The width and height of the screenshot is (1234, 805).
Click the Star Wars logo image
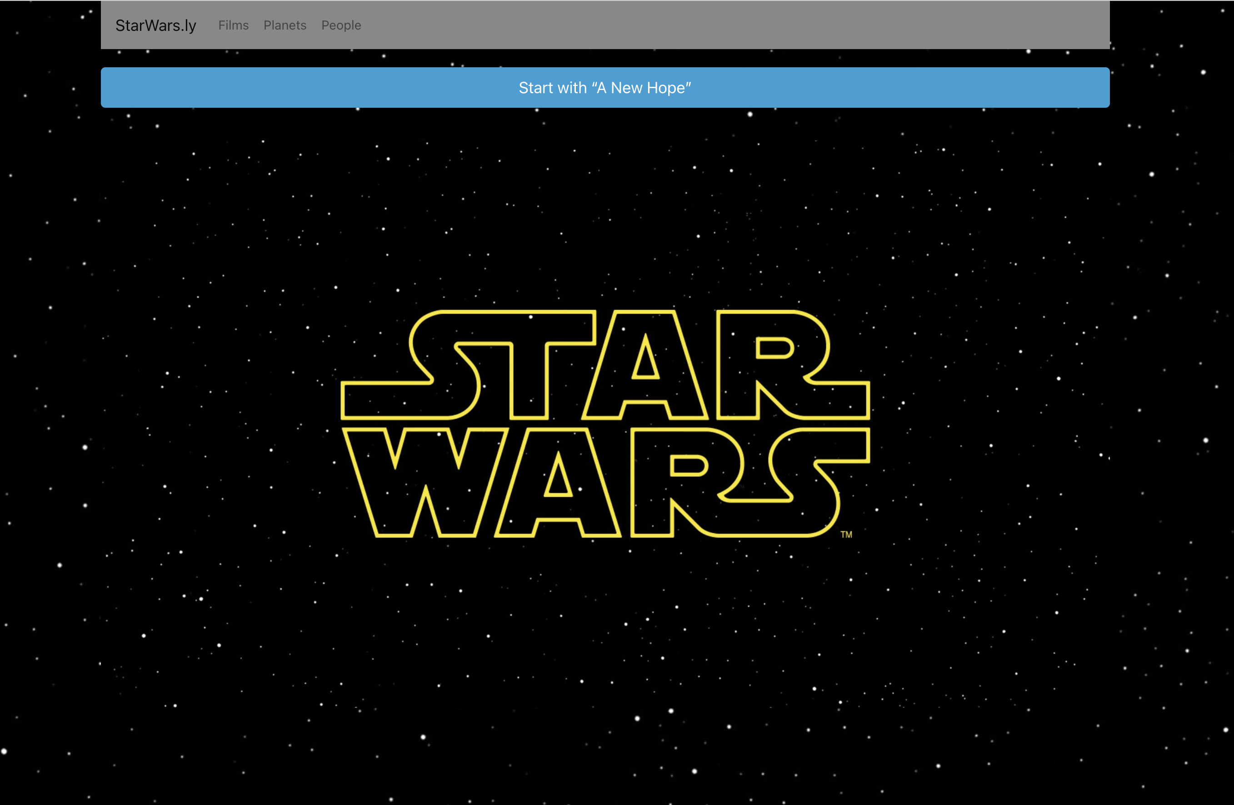[605, 424]
